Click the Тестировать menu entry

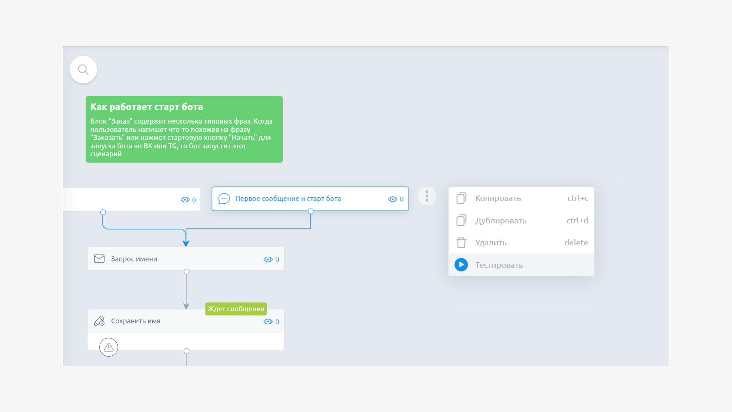522,265
